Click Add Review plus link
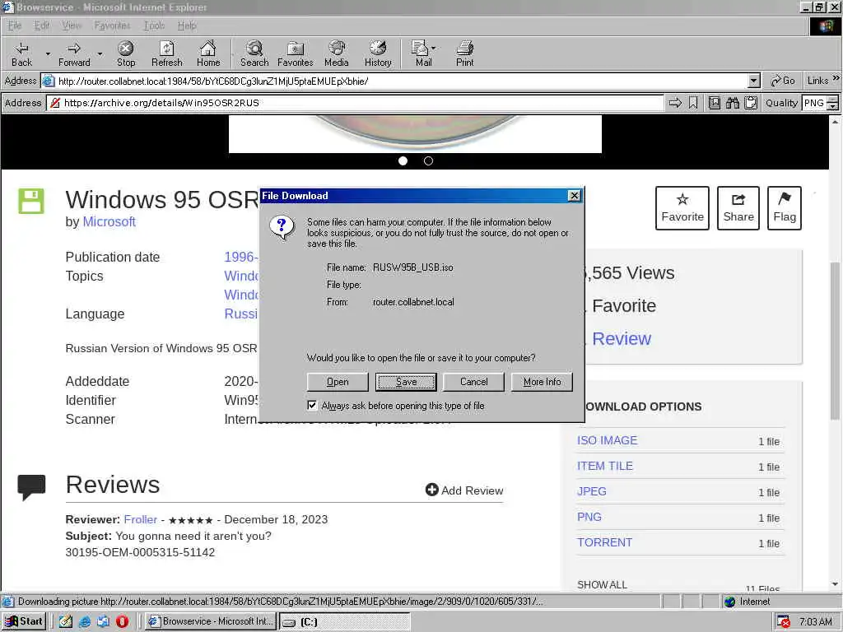Image resolution: width=843 pixels, height=632 pixels. pyautogui.click(x=464, y=490)
